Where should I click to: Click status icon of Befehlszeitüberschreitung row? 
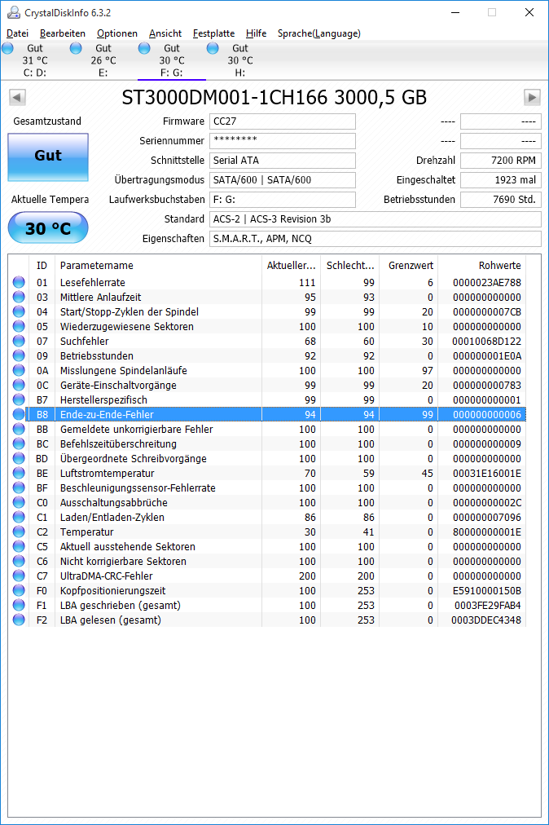coord(19,443)
